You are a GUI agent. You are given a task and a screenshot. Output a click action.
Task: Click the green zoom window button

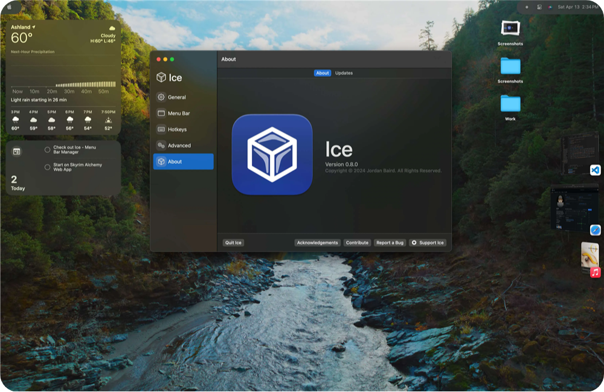coord(172,59)
